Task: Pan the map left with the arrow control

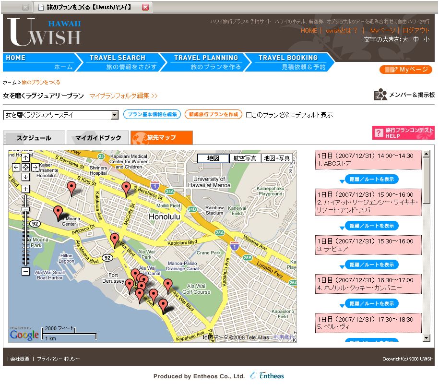Action: (16, 167)
